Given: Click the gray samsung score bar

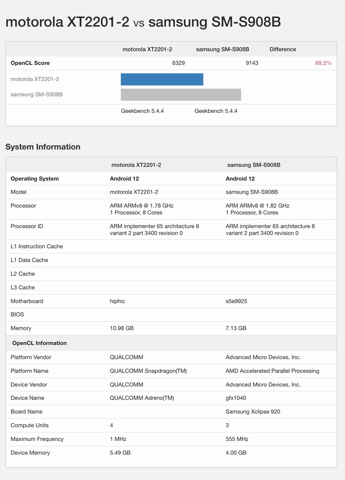Looking at the screenshot, I should coord(181,94).
